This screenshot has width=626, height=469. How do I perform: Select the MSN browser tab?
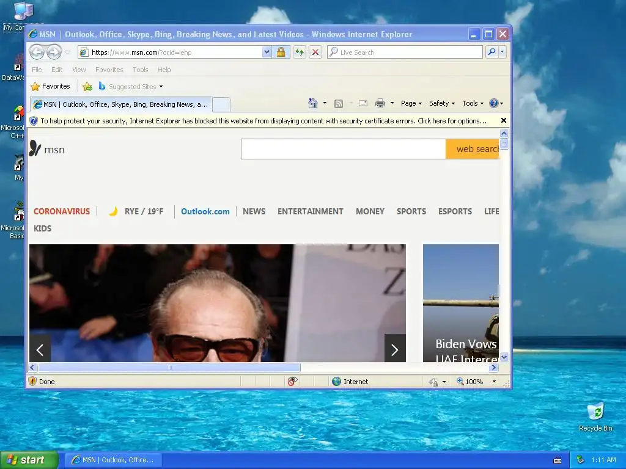[121, 104]
